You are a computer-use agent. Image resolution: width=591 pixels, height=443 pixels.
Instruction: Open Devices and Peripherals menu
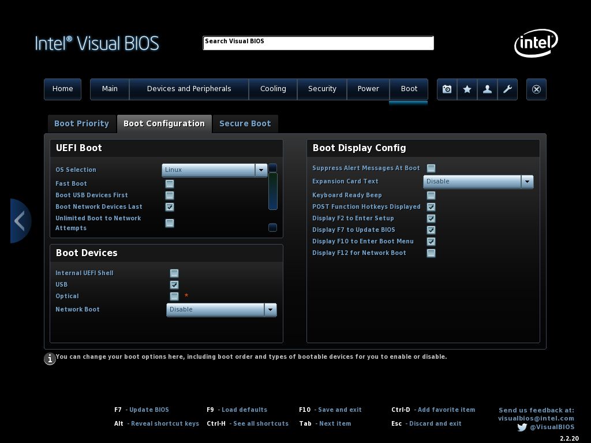(189, 89)
